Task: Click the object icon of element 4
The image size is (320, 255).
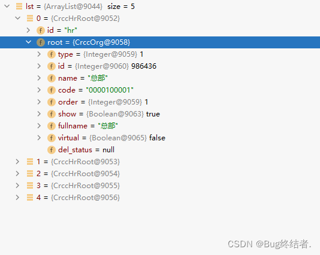Action: coord(30,198)
